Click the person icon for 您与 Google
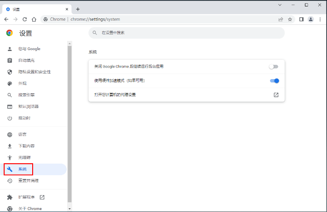Image resolution: width=327 pixels, height=212 pixels. click(x=10, y=49)
